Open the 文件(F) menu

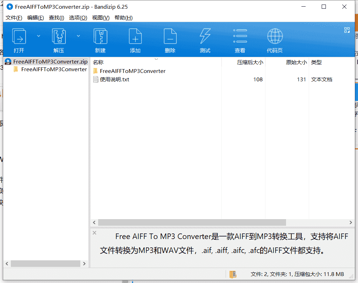[x=14, y=18]
